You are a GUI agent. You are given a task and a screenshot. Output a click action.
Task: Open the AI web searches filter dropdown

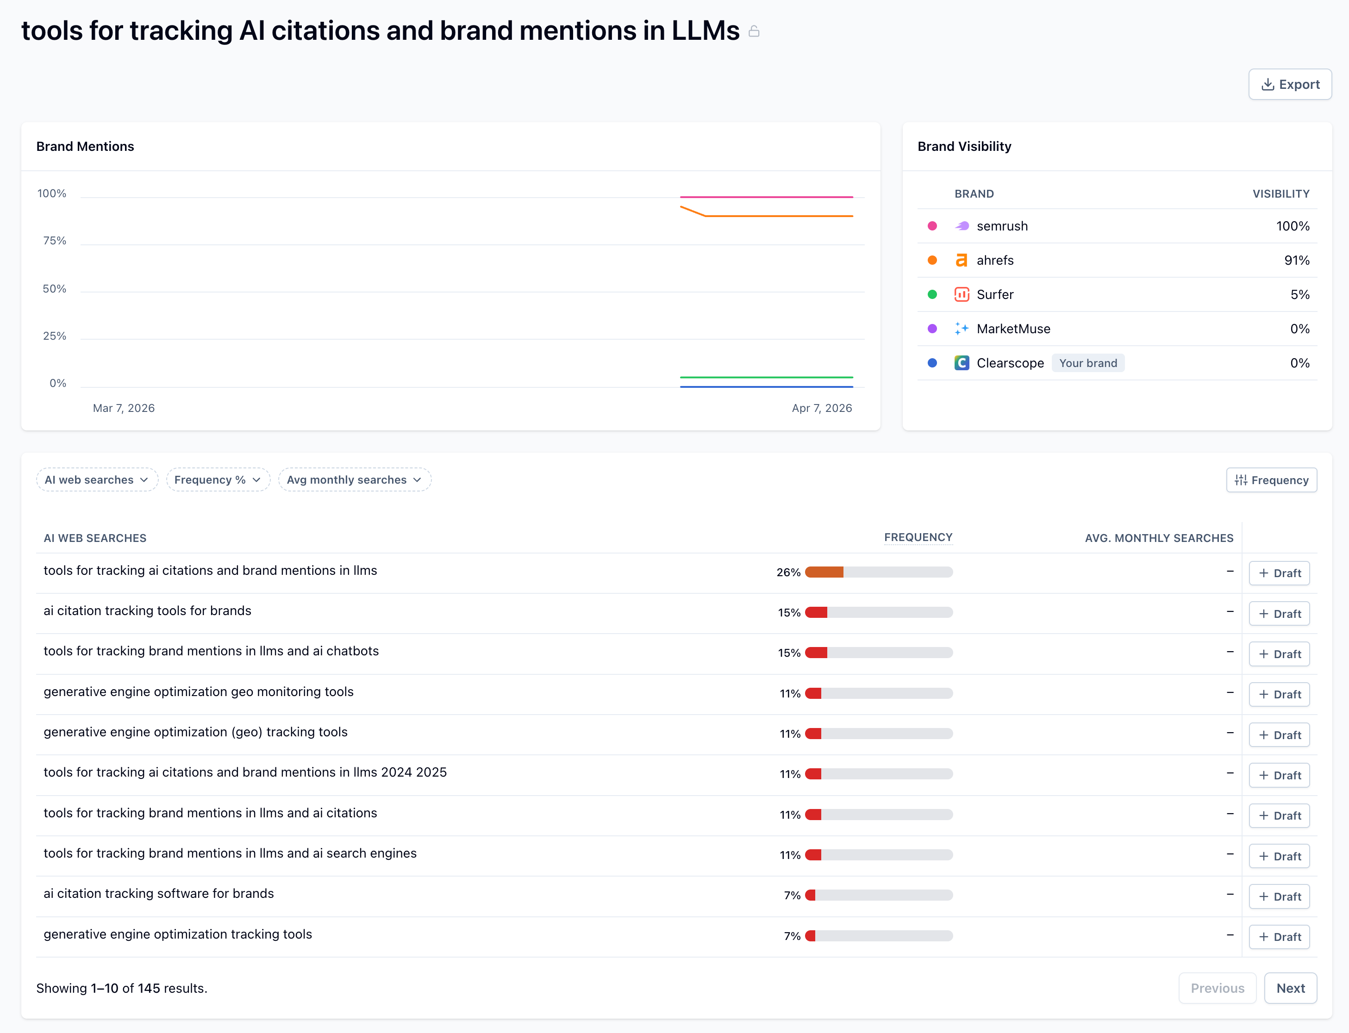point(97,479)
